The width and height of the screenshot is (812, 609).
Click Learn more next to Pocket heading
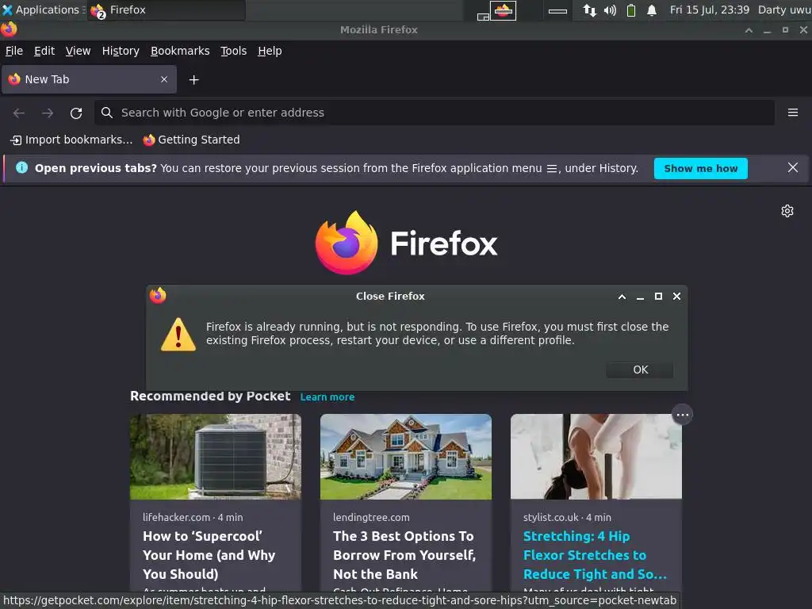[327, 396]
